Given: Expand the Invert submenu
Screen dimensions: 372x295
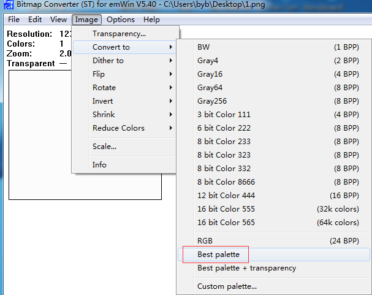Looking at the screenshot, I should tap(125, 101).
